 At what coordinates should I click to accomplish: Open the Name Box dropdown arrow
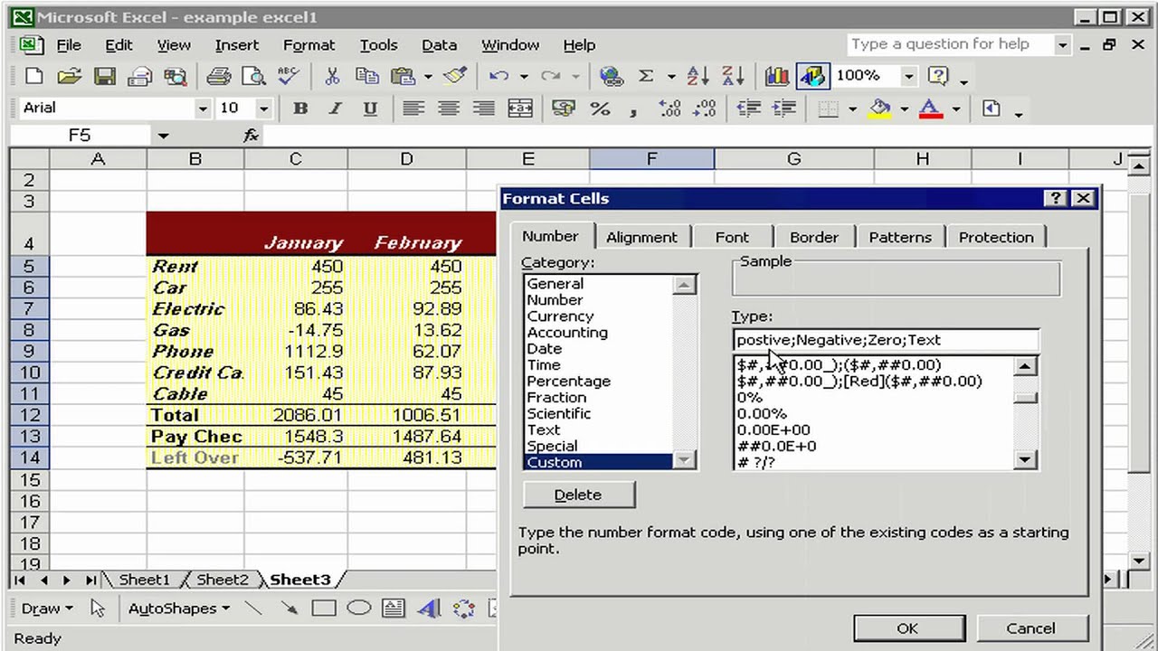[163, 136]
